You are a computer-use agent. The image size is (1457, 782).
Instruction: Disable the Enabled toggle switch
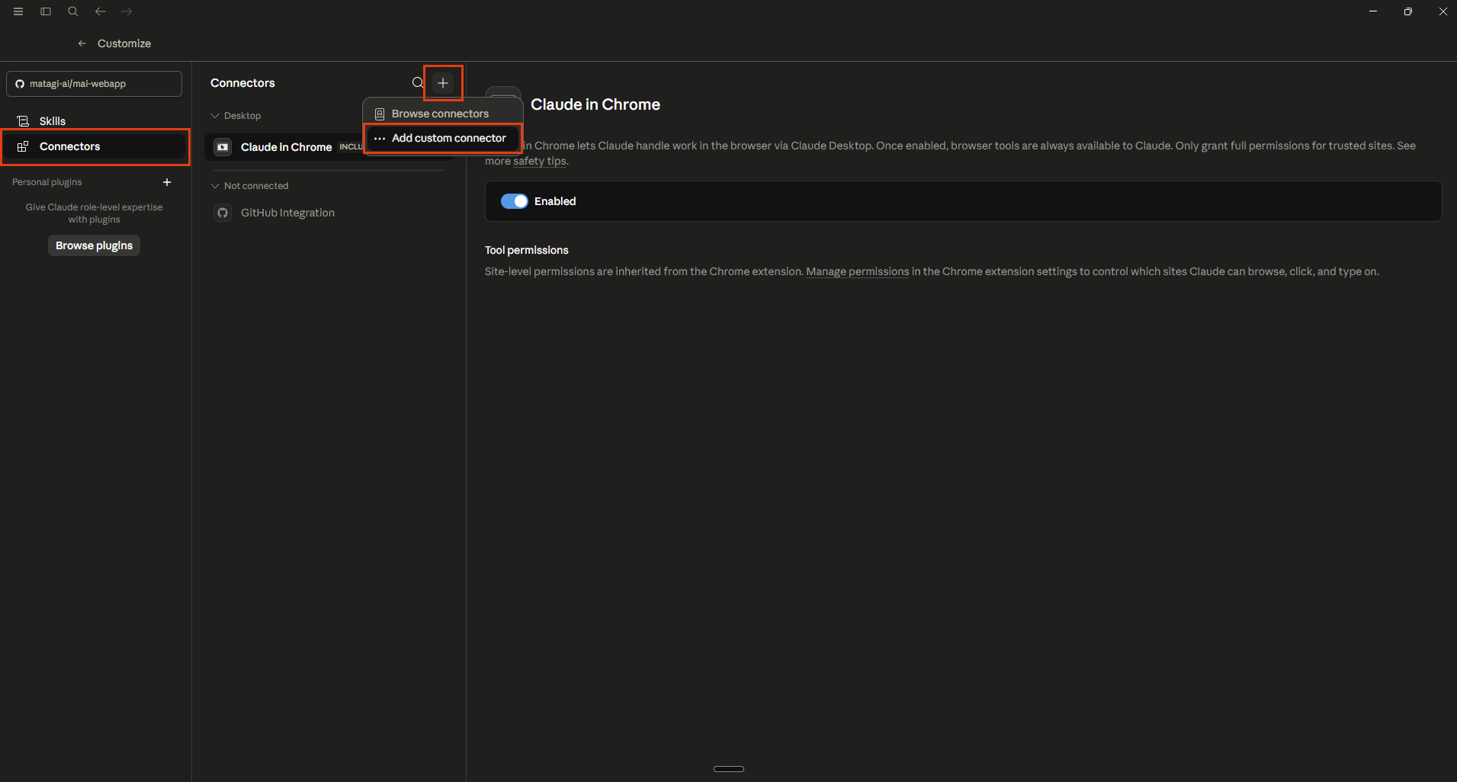[x=515, y=201]
